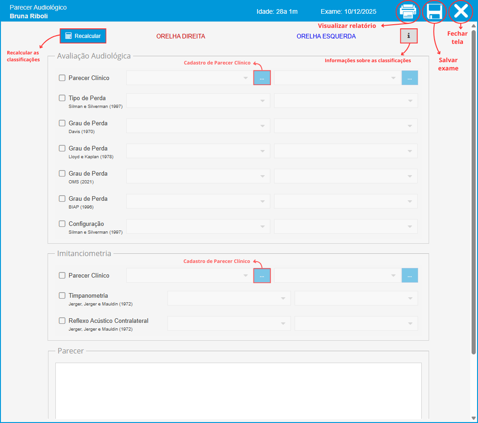
Task: Open left ear Parecer Clínico register in Avaliação Audiológica
Action: 410,78
